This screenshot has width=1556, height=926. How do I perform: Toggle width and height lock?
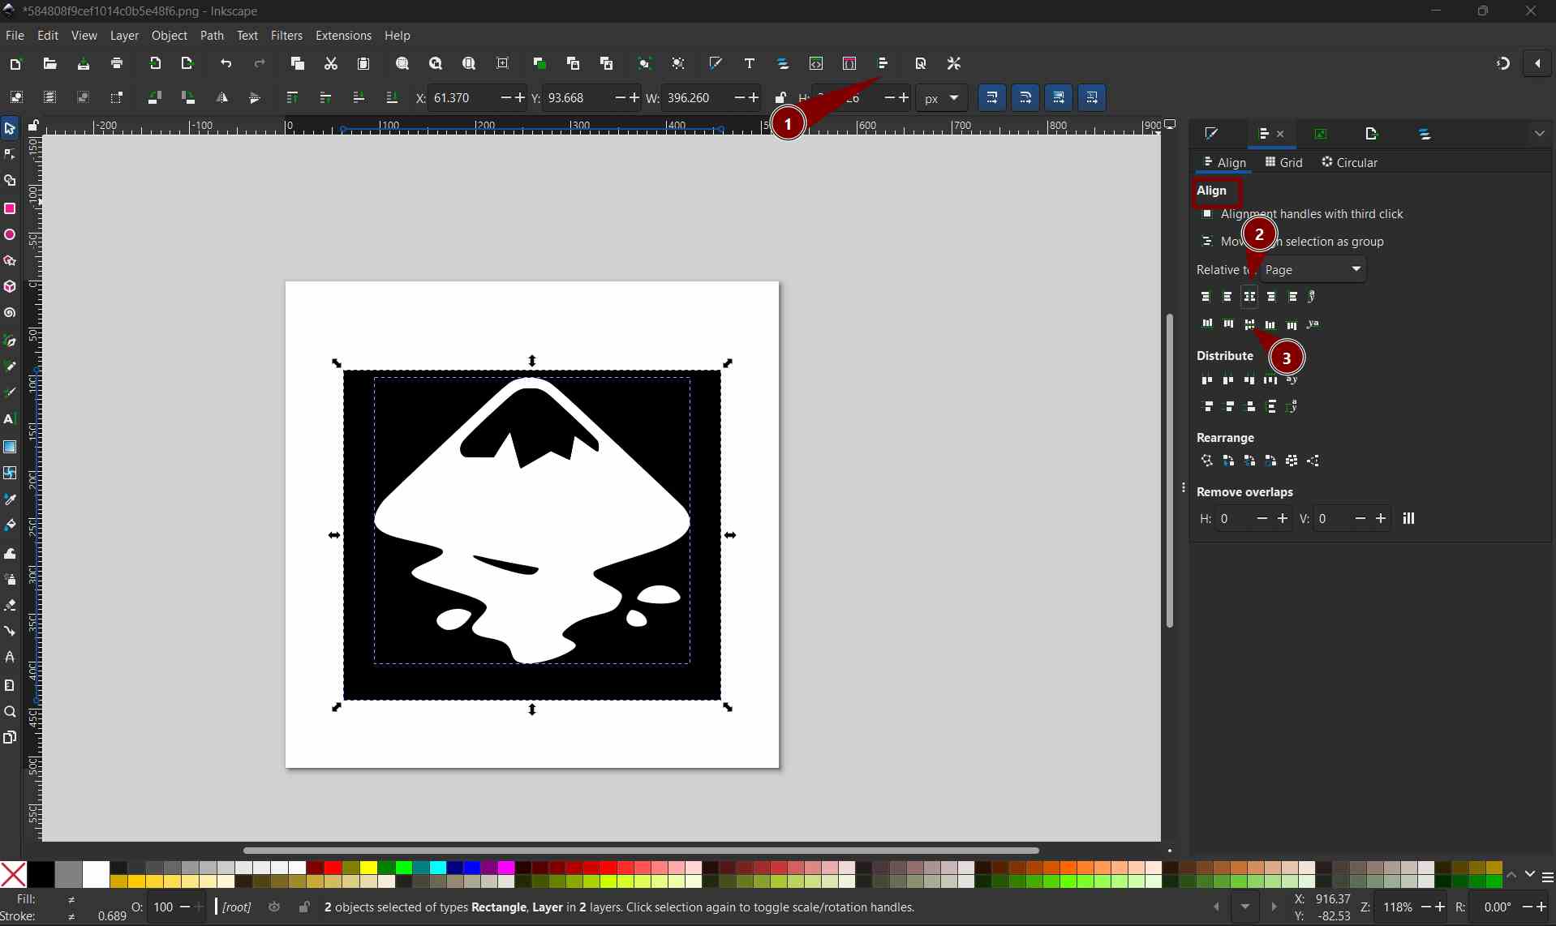pyautogui.click(x=780, y=98)
